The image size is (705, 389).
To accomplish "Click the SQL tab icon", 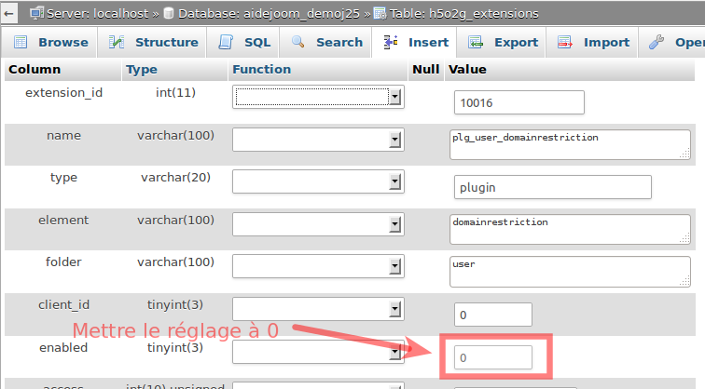I will [x=226, y=42].
